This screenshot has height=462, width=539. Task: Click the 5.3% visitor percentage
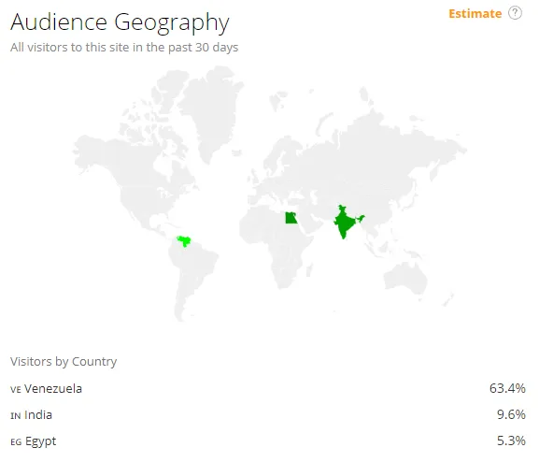point(511,440)
